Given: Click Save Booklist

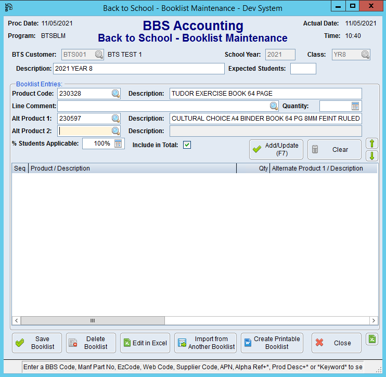Looking at the screenshot, I should pos(36,343).
